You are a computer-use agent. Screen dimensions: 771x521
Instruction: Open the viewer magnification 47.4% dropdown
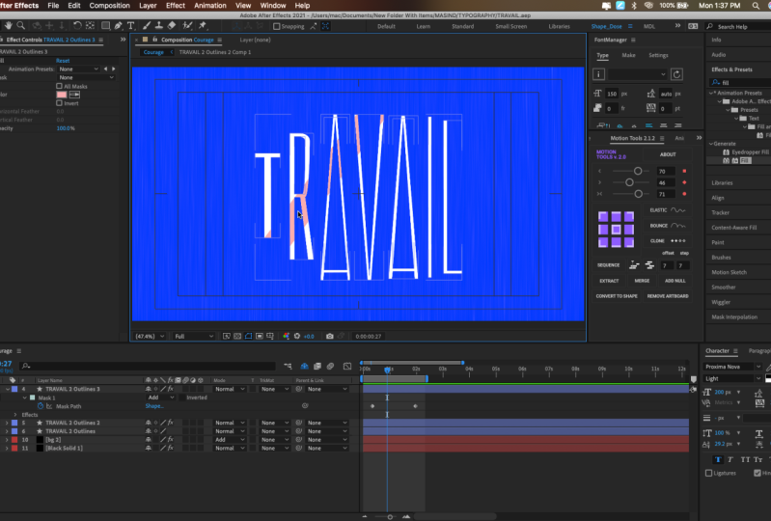pyautogui.click(x=150, y=336)
